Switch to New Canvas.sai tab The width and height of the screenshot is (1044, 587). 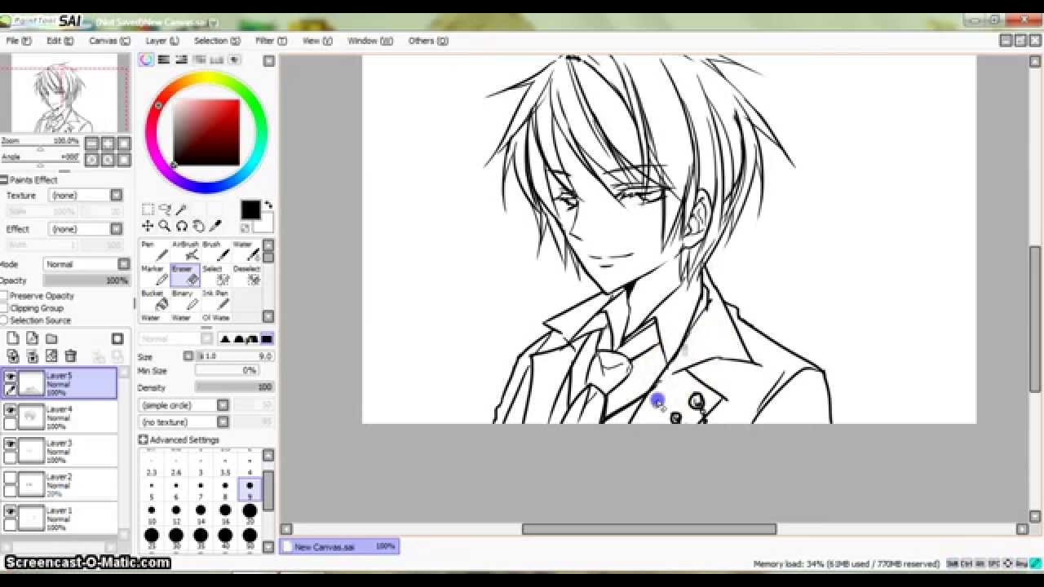coord(339,547)
